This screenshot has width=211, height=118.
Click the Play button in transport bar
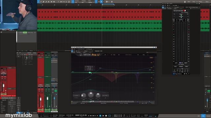click(103, 116)
